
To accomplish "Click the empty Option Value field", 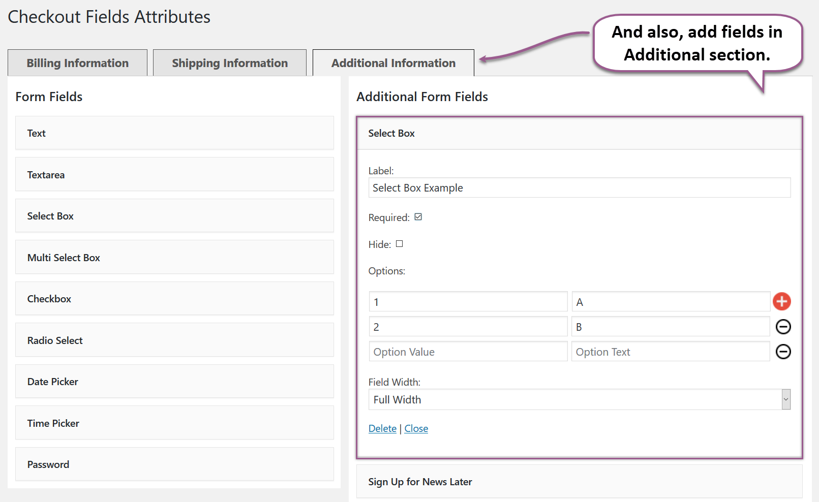I will coord(468,351).
